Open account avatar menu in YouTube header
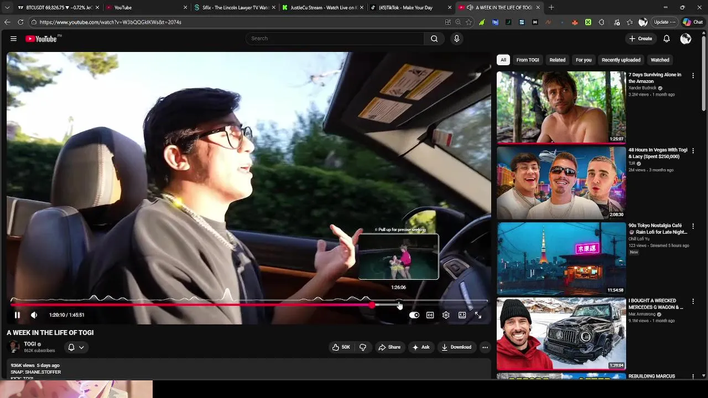Image resolution: width=708 pixels, height=398 pixels. [686, 39]
